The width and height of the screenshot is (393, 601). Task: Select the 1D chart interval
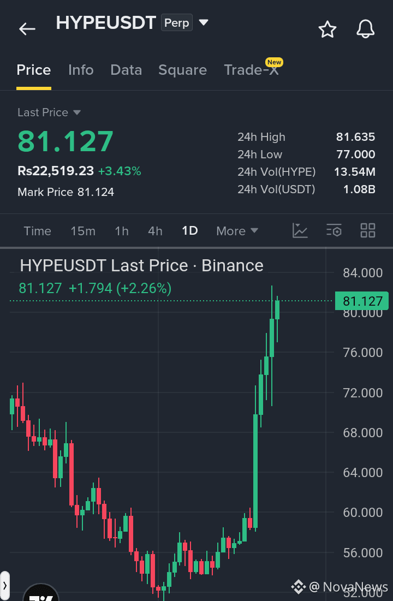coord(190,231)
